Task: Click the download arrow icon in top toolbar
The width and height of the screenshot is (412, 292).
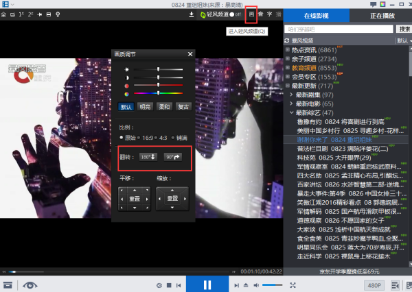Action: tap(192, 14)
